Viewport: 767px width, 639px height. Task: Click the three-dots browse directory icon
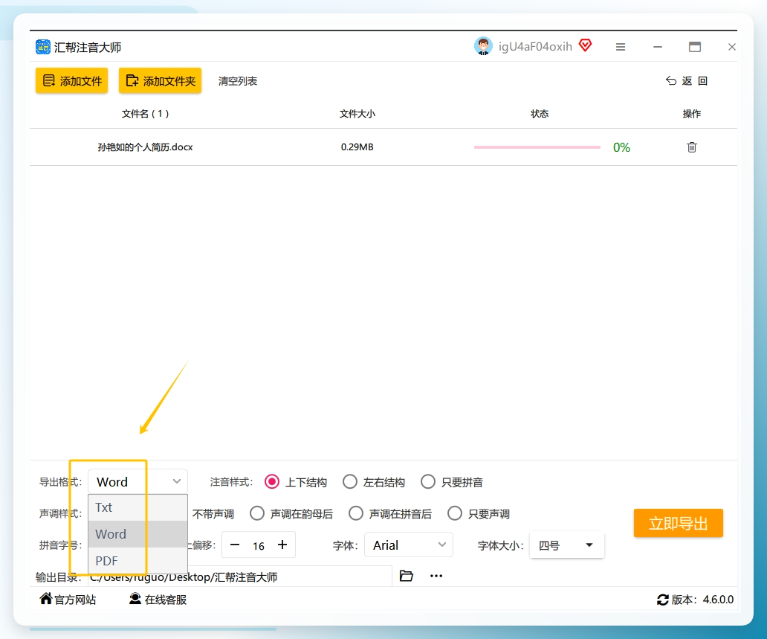pyautogui.click(x=436, y=576)
